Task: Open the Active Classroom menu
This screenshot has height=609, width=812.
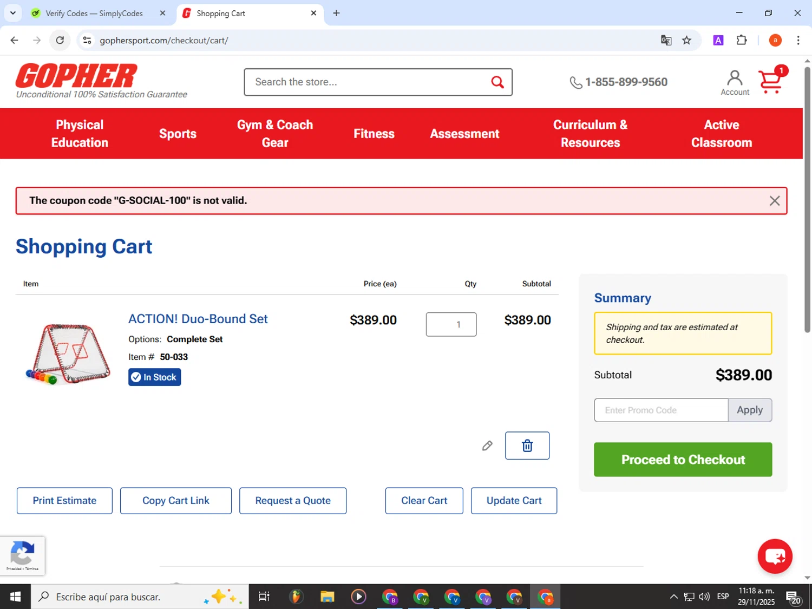Action: [x=722, y=134]
